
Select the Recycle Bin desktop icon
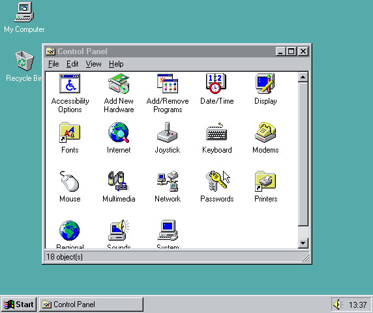click(x=24, y=61)
